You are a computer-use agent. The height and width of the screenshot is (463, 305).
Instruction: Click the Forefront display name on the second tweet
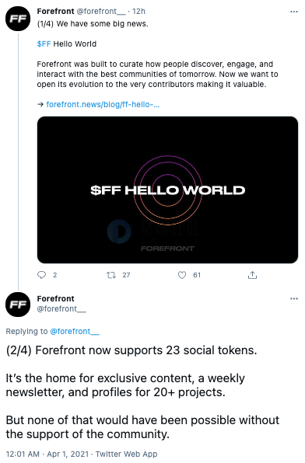pyautogui.click(x=55, y=298)
